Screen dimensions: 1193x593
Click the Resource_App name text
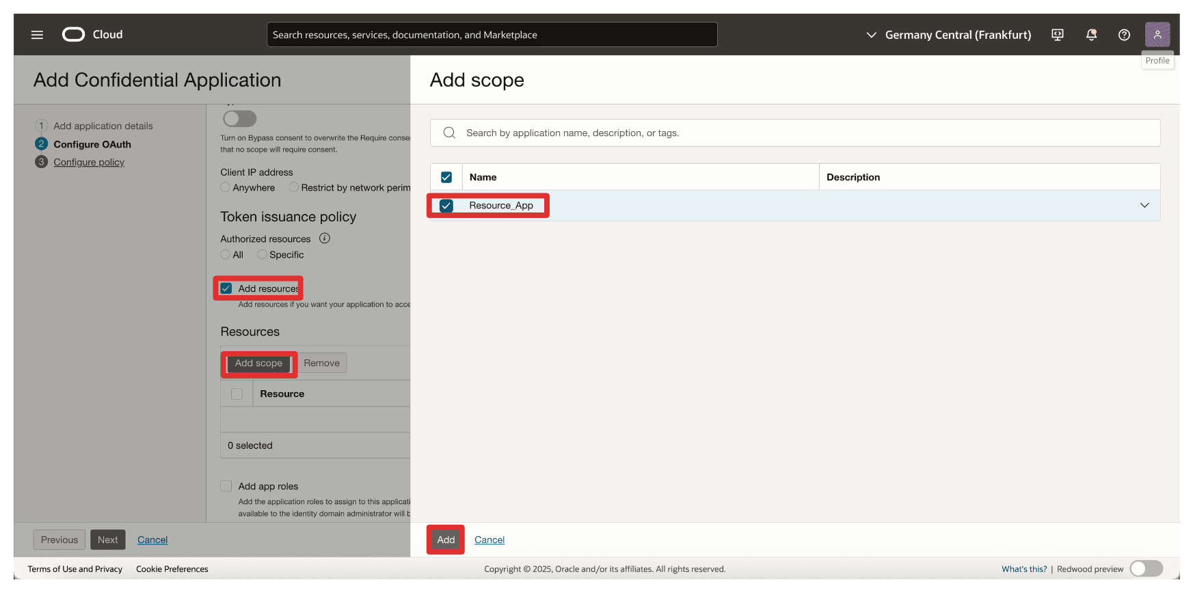click(501, 206)
